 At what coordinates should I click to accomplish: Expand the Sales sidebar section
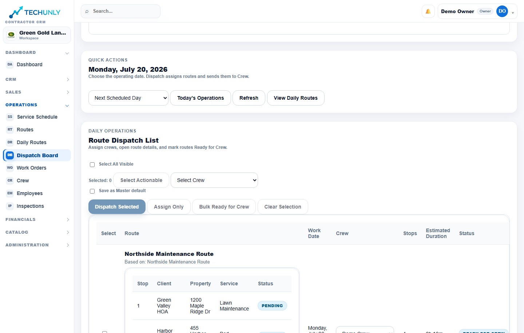[x=68, y=92]
